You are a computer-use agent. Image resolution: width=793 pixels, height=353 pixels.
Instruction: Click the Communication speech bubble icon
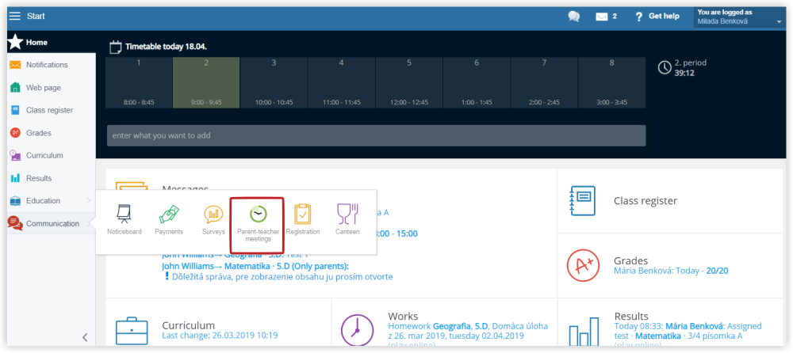click(x=15, y=224)
